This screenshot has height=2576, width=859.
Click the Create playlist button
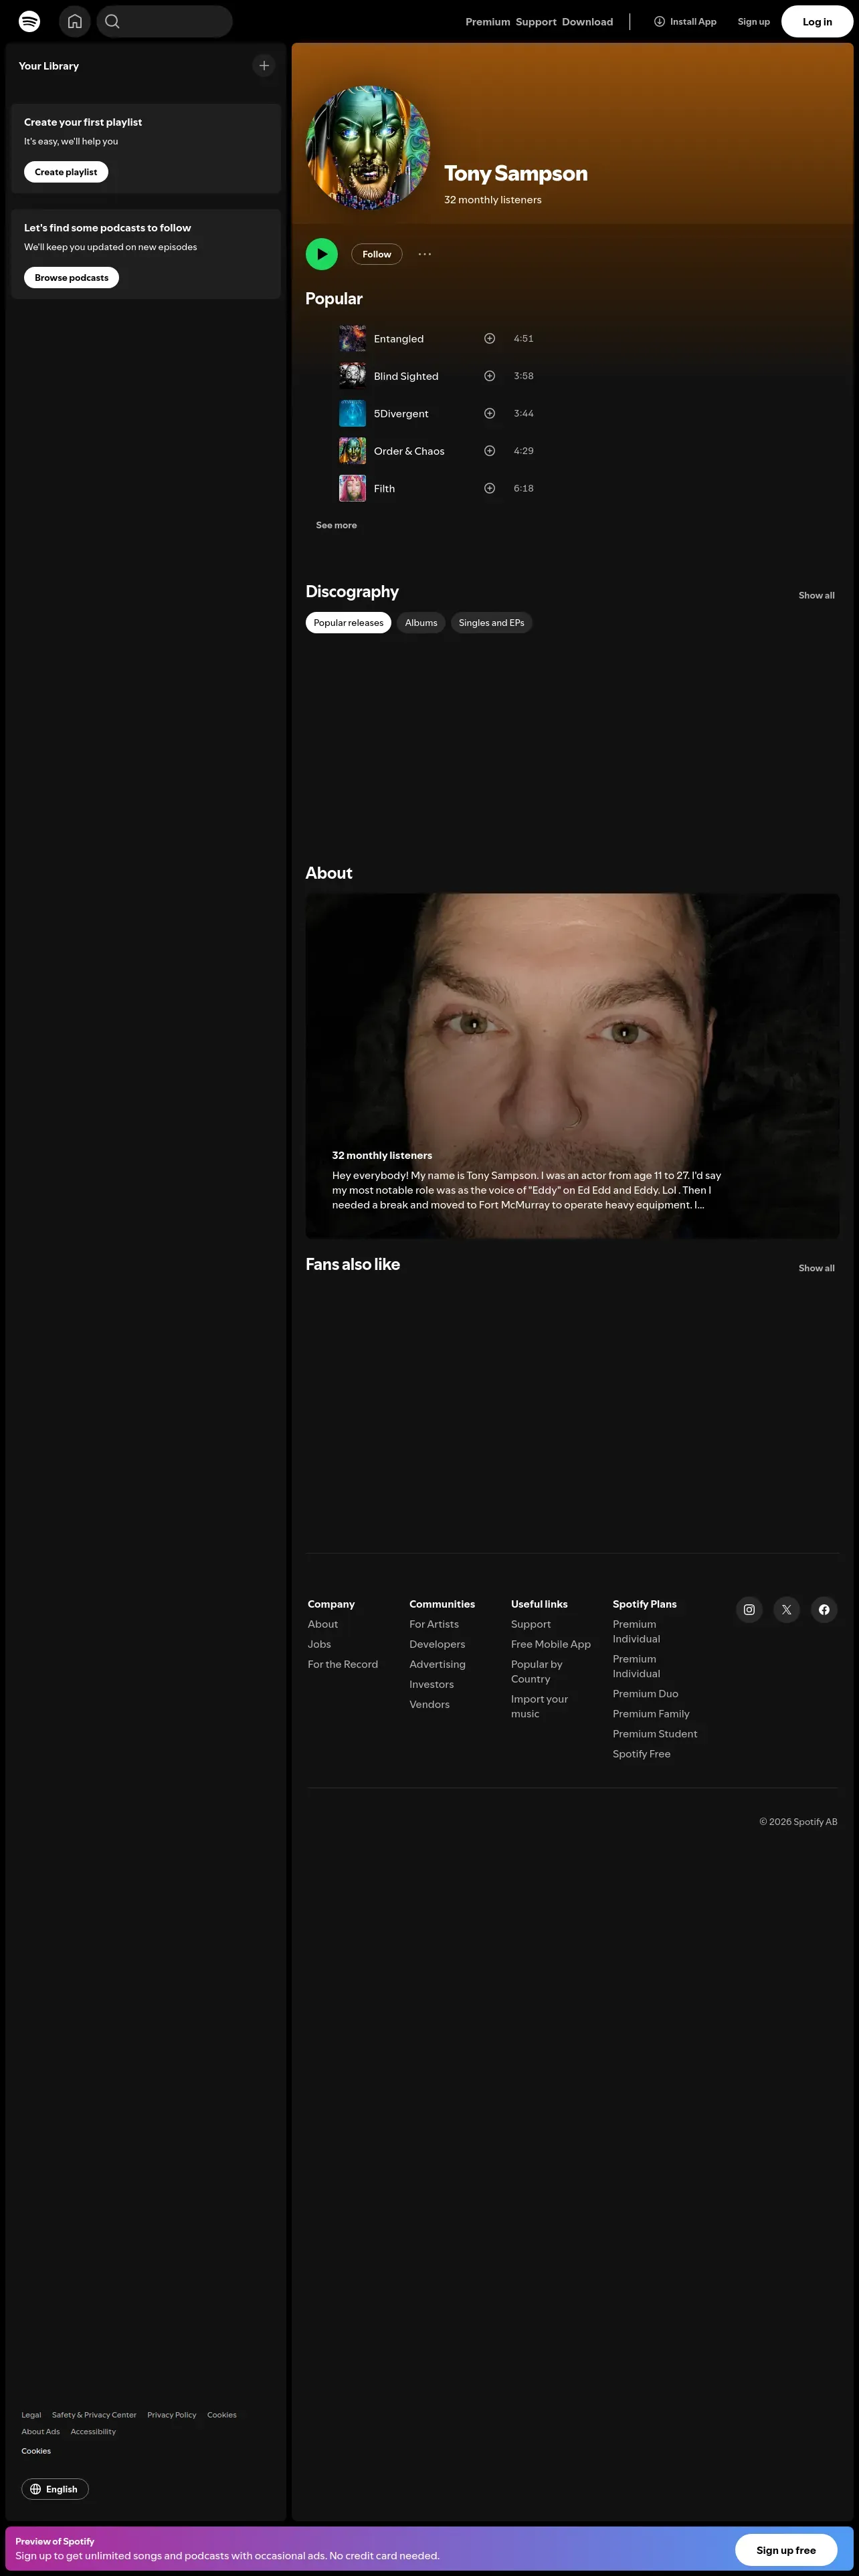click(66, 172)
